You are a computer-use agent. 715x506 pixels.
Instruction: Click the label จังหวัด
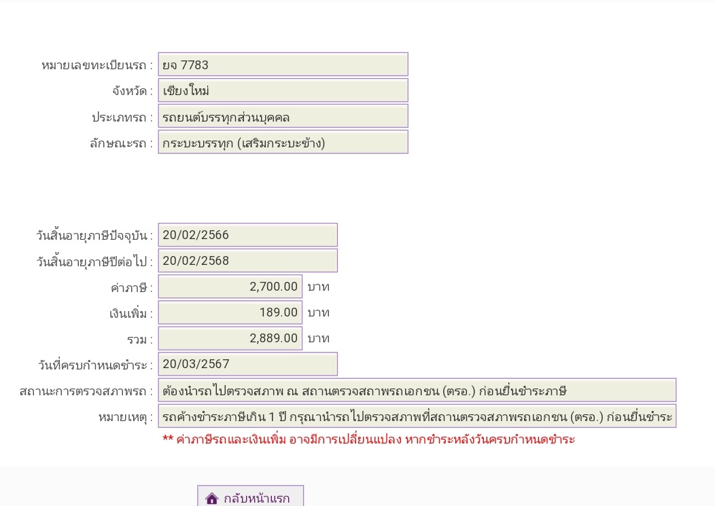[x=133, y=91]
